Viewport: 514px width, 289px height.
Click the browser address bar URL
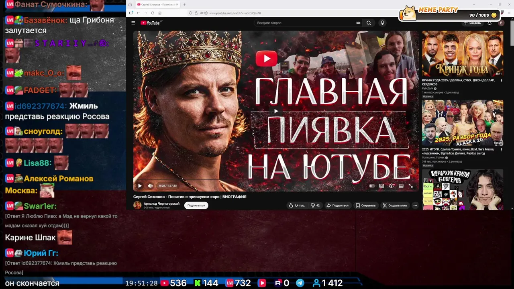[235, 13]
